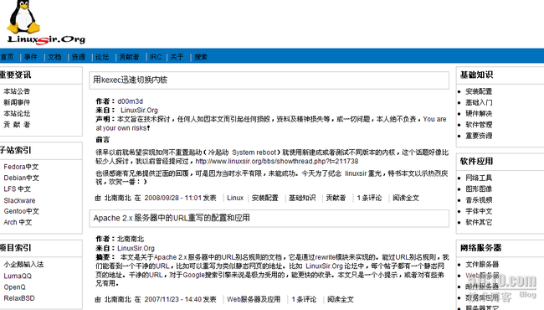Open 1 条评论 of Apache article
The image size is (544, 310).
pyautogui.click(x=304, y=299)
